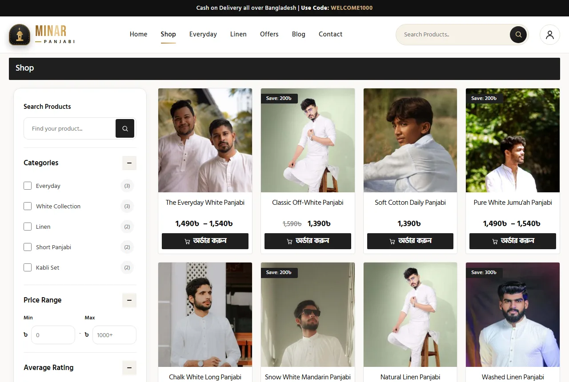Open the Shop menu item
569x382 pixels.
[x=168, y=34]
